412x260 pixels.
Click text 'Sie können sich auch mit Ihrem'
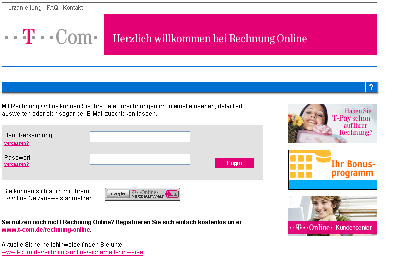46,191
